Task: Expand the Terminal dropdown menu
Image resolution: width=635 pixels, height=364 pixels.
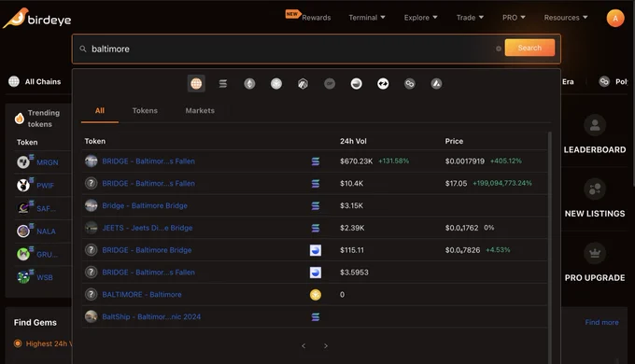Action: [367, 18]
